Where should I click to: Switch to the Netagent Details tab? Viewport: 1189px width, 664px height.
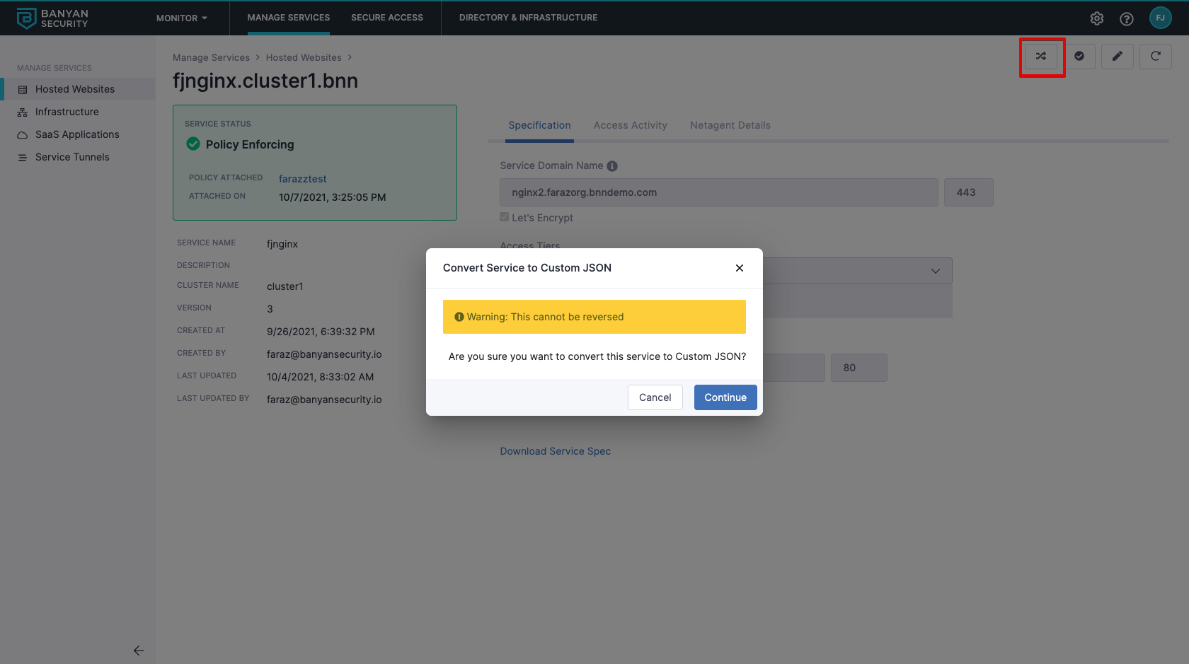(730, 125)
